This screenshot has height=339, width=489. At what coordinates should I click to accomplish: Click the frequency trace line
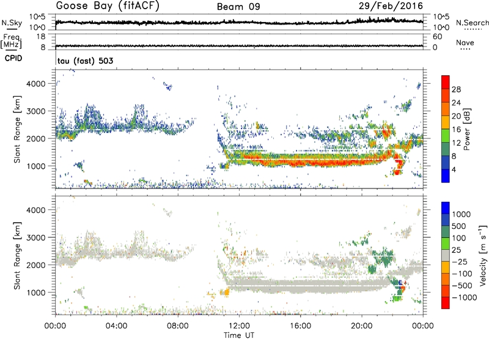point(239,46)
